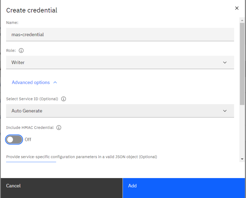This screenshot has height=198, width=246.
Task: Click the empty scrollbar track below the thumb
Action: point(242,131)
